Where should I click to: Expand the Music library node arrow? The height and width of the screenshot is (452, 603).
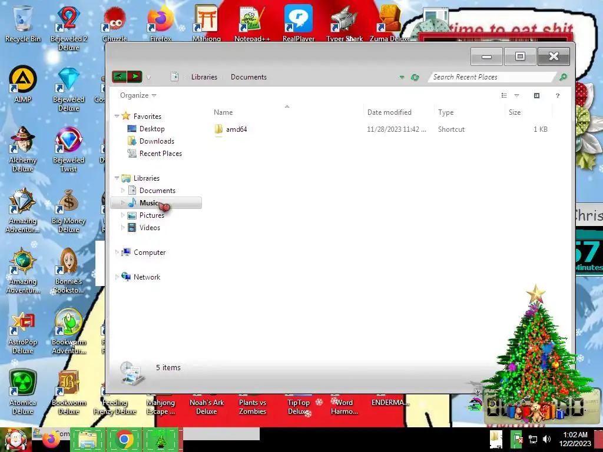(x=122, y=202)
